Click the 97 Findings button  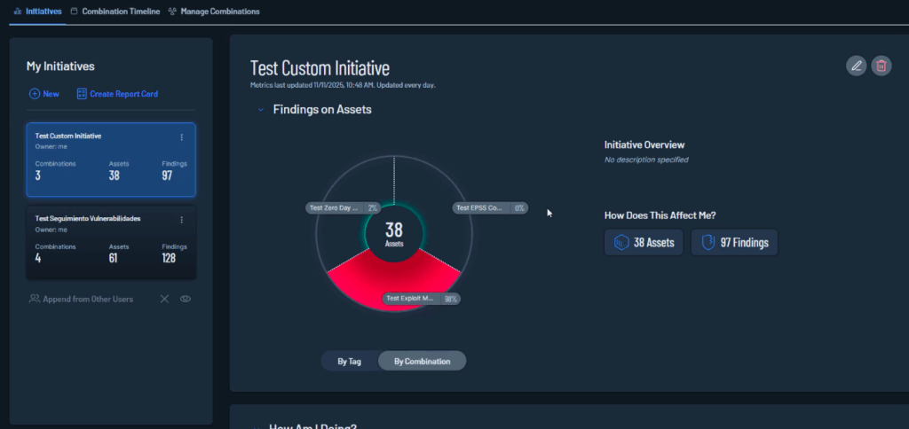(x=734, y=243)
